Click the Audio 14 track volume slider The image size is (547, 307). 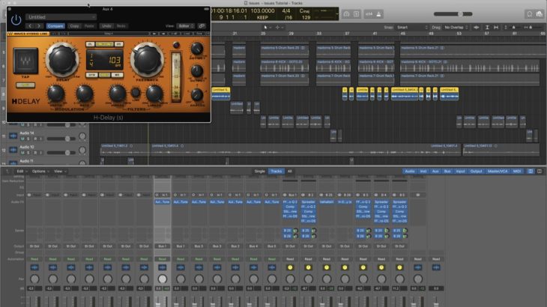[61, 139]
